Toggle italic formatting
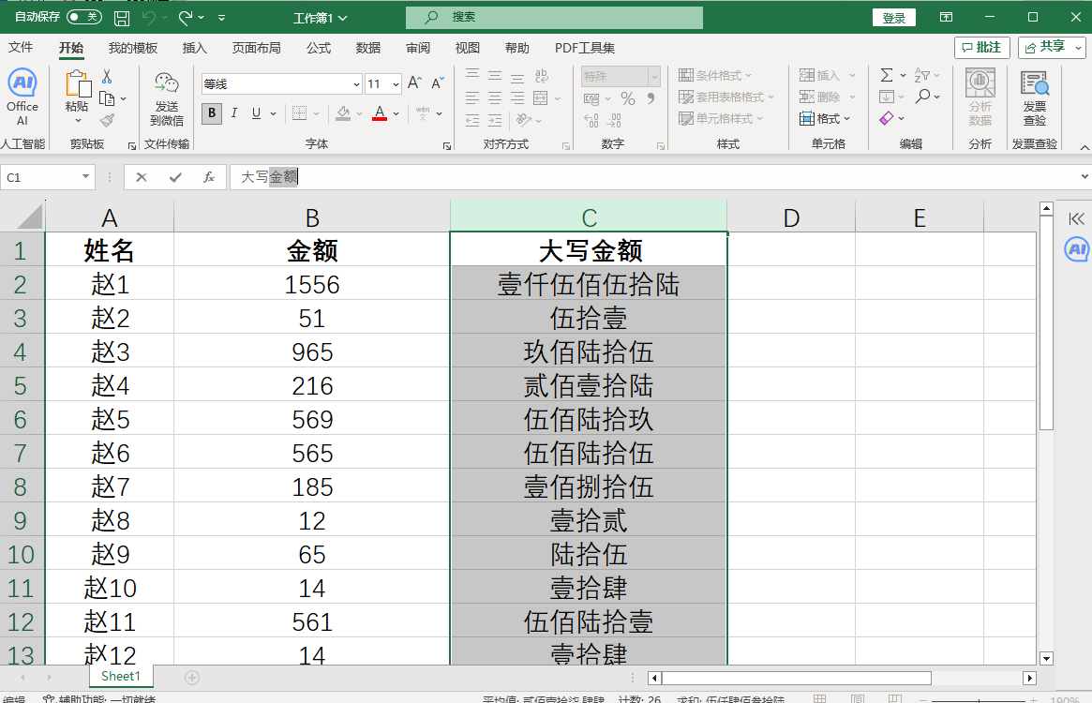 pos(232,113)
